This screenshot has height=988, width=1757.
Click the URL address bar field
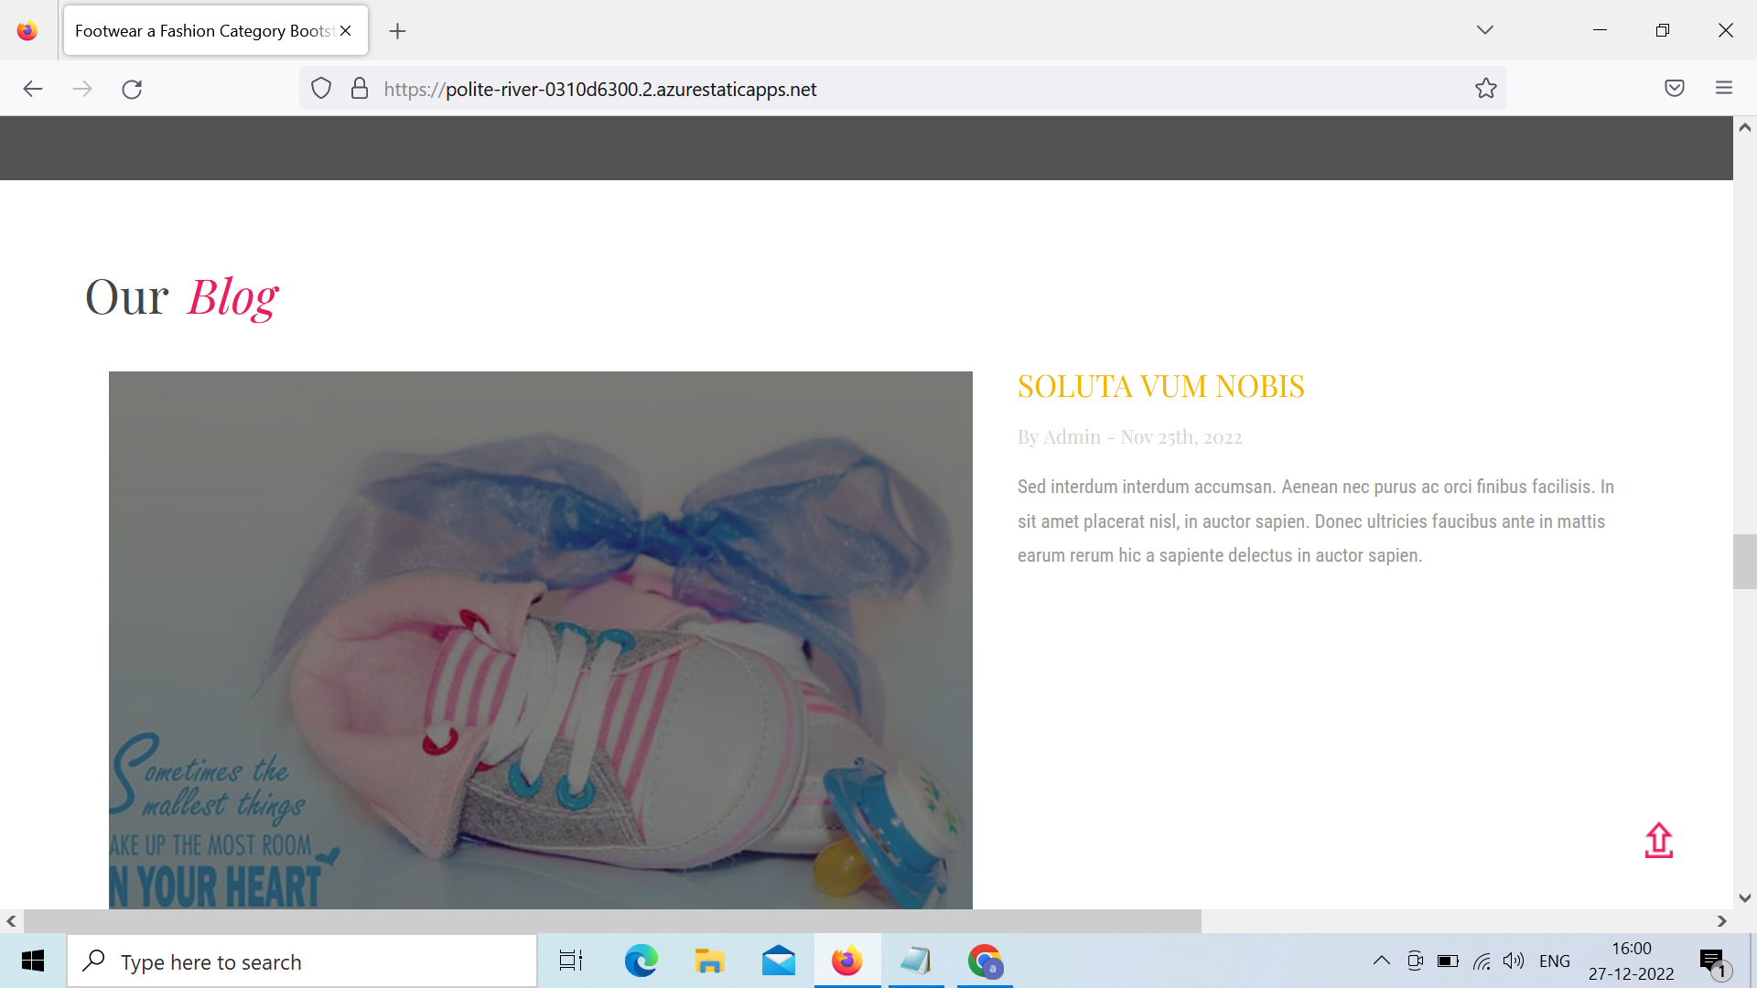[x=915, y=89]
